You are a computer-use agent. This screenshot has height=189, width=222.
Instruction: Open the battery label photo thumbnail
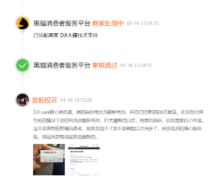(49, 160)
